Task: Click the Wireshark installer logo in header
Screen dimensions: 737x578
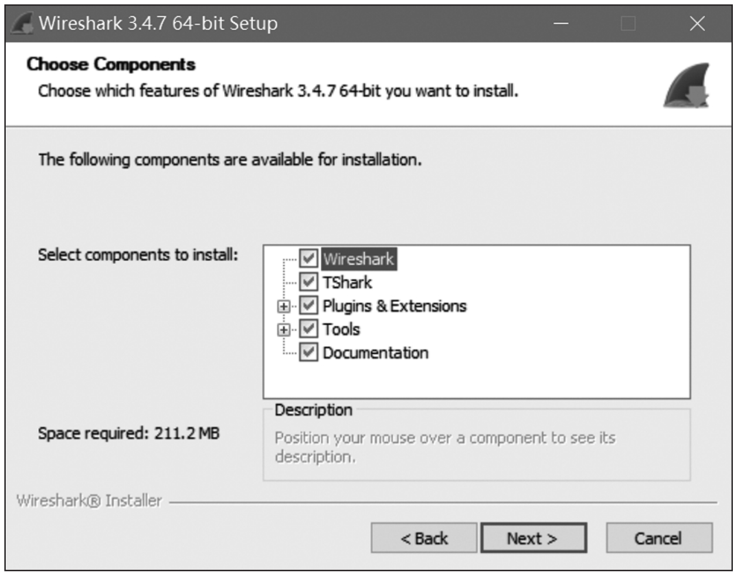Action: tap(687, 86)
